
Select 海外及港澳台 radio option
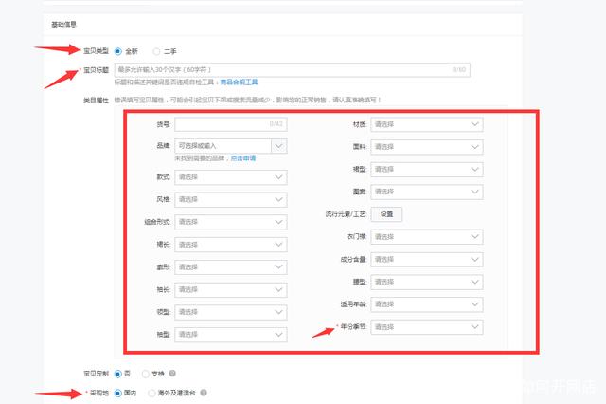151,392
